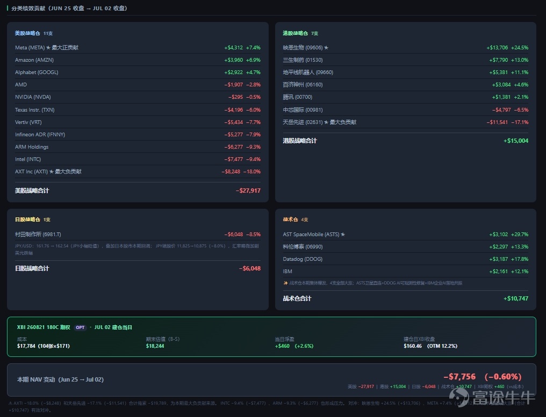
Task: Click the star after 映恩生物 (09606)
Action: 326,48
